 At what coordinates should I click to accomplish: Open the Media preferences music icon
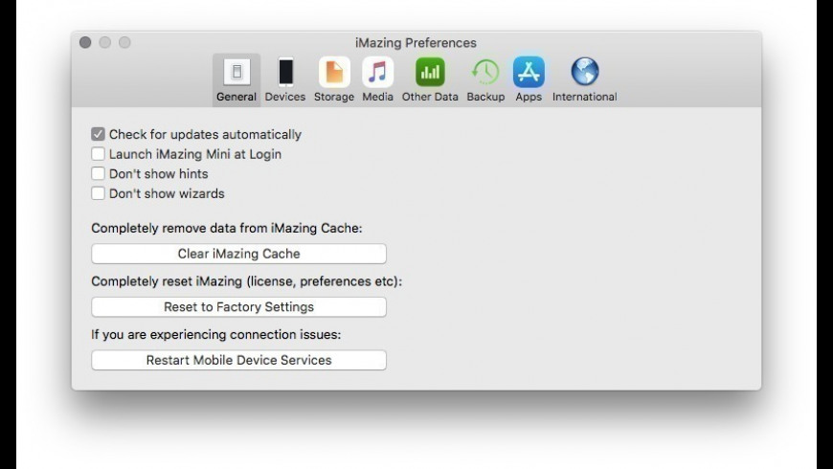[378, 73]
